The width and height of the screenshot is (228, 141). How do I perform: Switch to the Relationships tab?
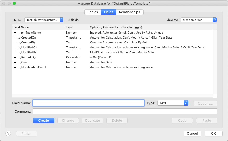pyautogui.click(x=129, y=12)
